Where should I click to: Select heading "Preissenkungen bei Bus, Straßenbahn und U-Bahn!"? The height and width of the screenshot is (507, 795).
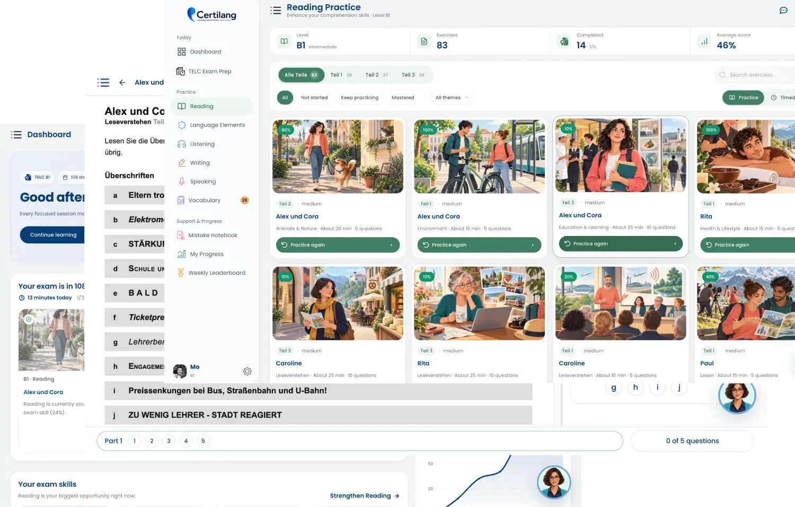319,391
